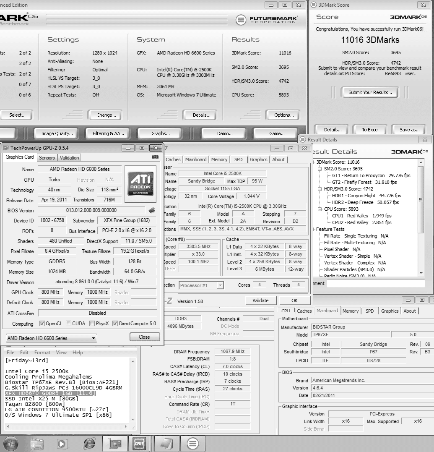This screenshot has width=434, height=452.
Task: Open the AMD Radeon HD 6600 Series dropdown
Action: pyautogui.click(x=51, y=338)
